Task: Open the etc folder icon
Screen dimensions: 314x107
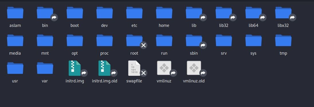Action: point(134,13)
